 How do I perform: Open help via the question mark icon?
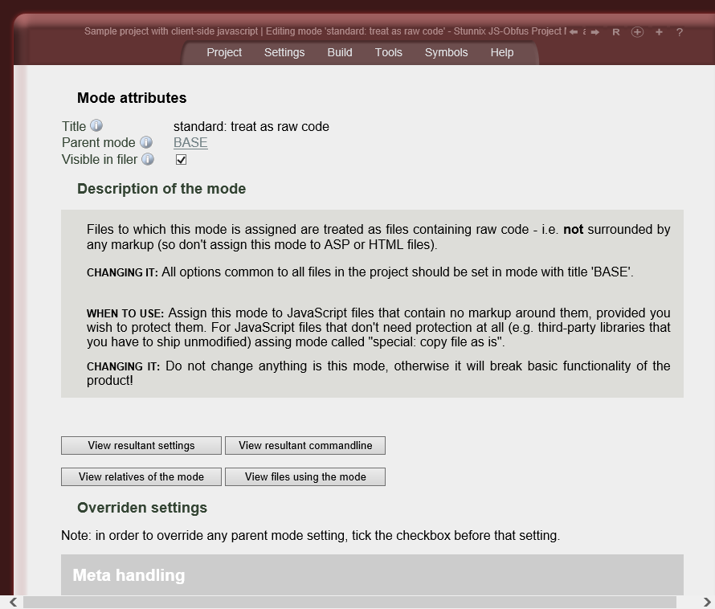point(679,32)
